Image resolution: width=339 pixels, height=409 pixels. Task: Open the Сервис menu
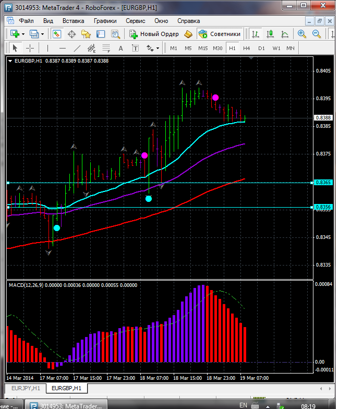click(136, 21)
